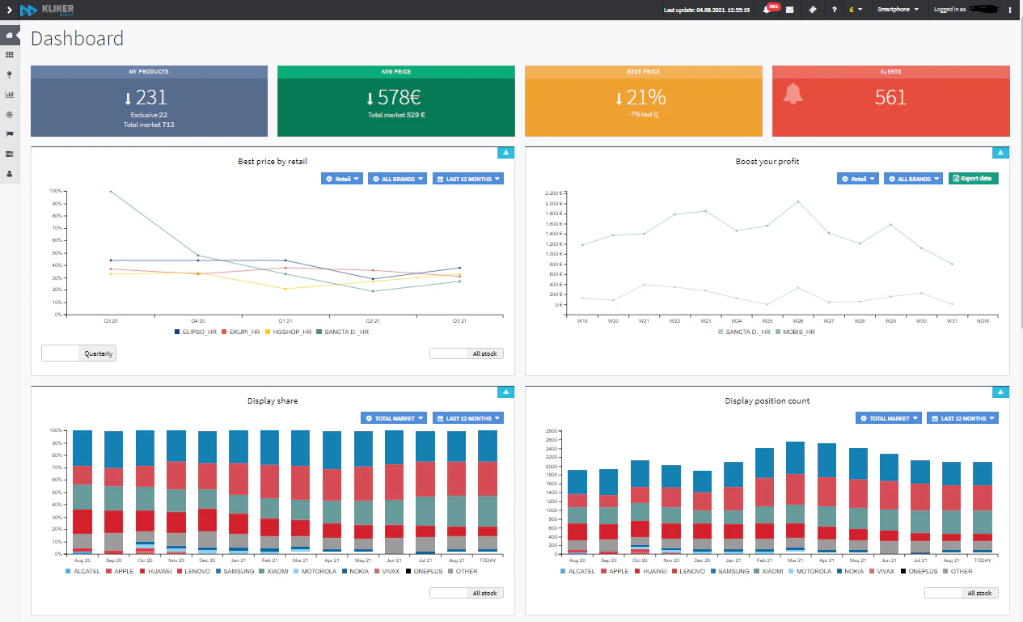Select the grid apps icon in left sidebar
Screen dimensions: 1023x622
click(x=11, y=54)
